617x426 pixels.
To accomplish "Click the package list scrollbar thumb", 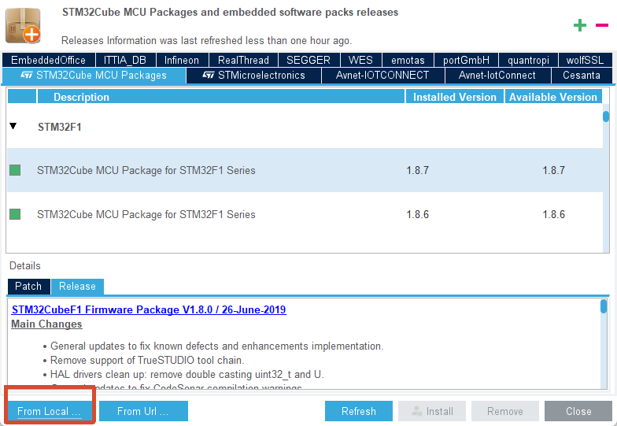I will click(x=606, y=117).
